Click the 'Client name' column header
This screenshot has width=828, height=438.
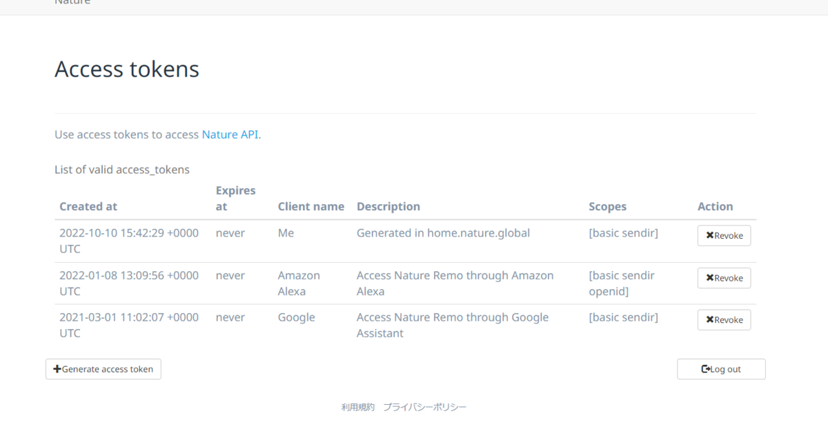(310, 206)
